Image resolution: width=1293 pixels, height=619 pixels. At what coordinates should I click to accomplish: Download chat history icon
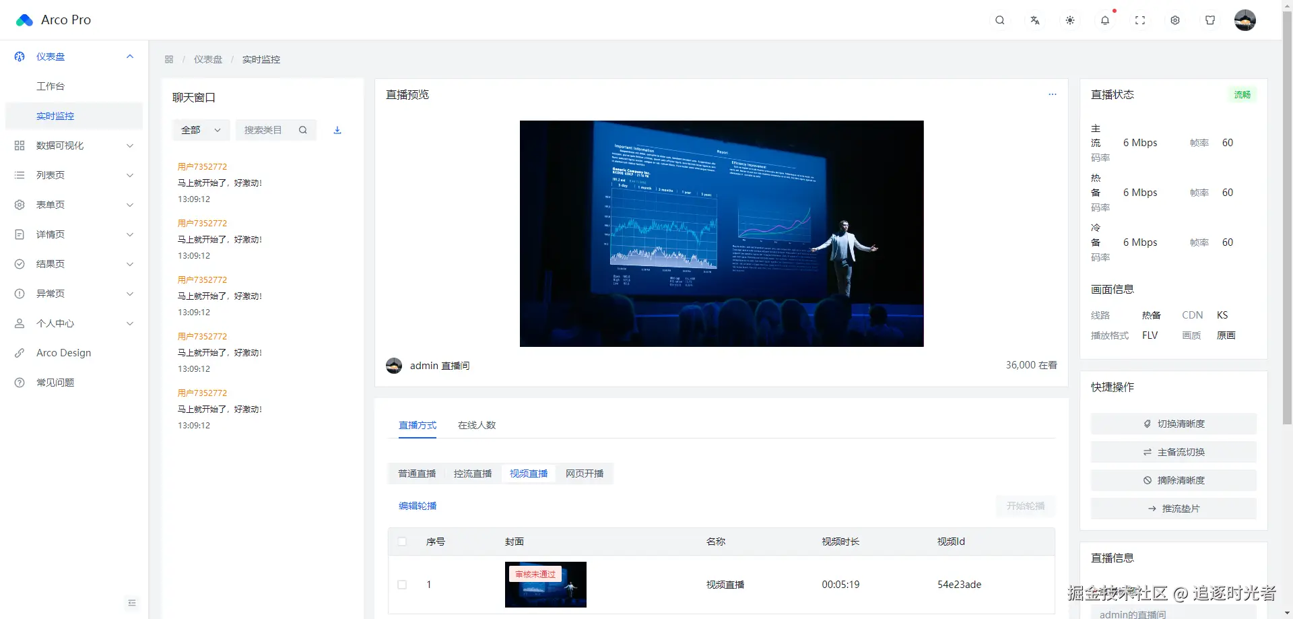337,130
